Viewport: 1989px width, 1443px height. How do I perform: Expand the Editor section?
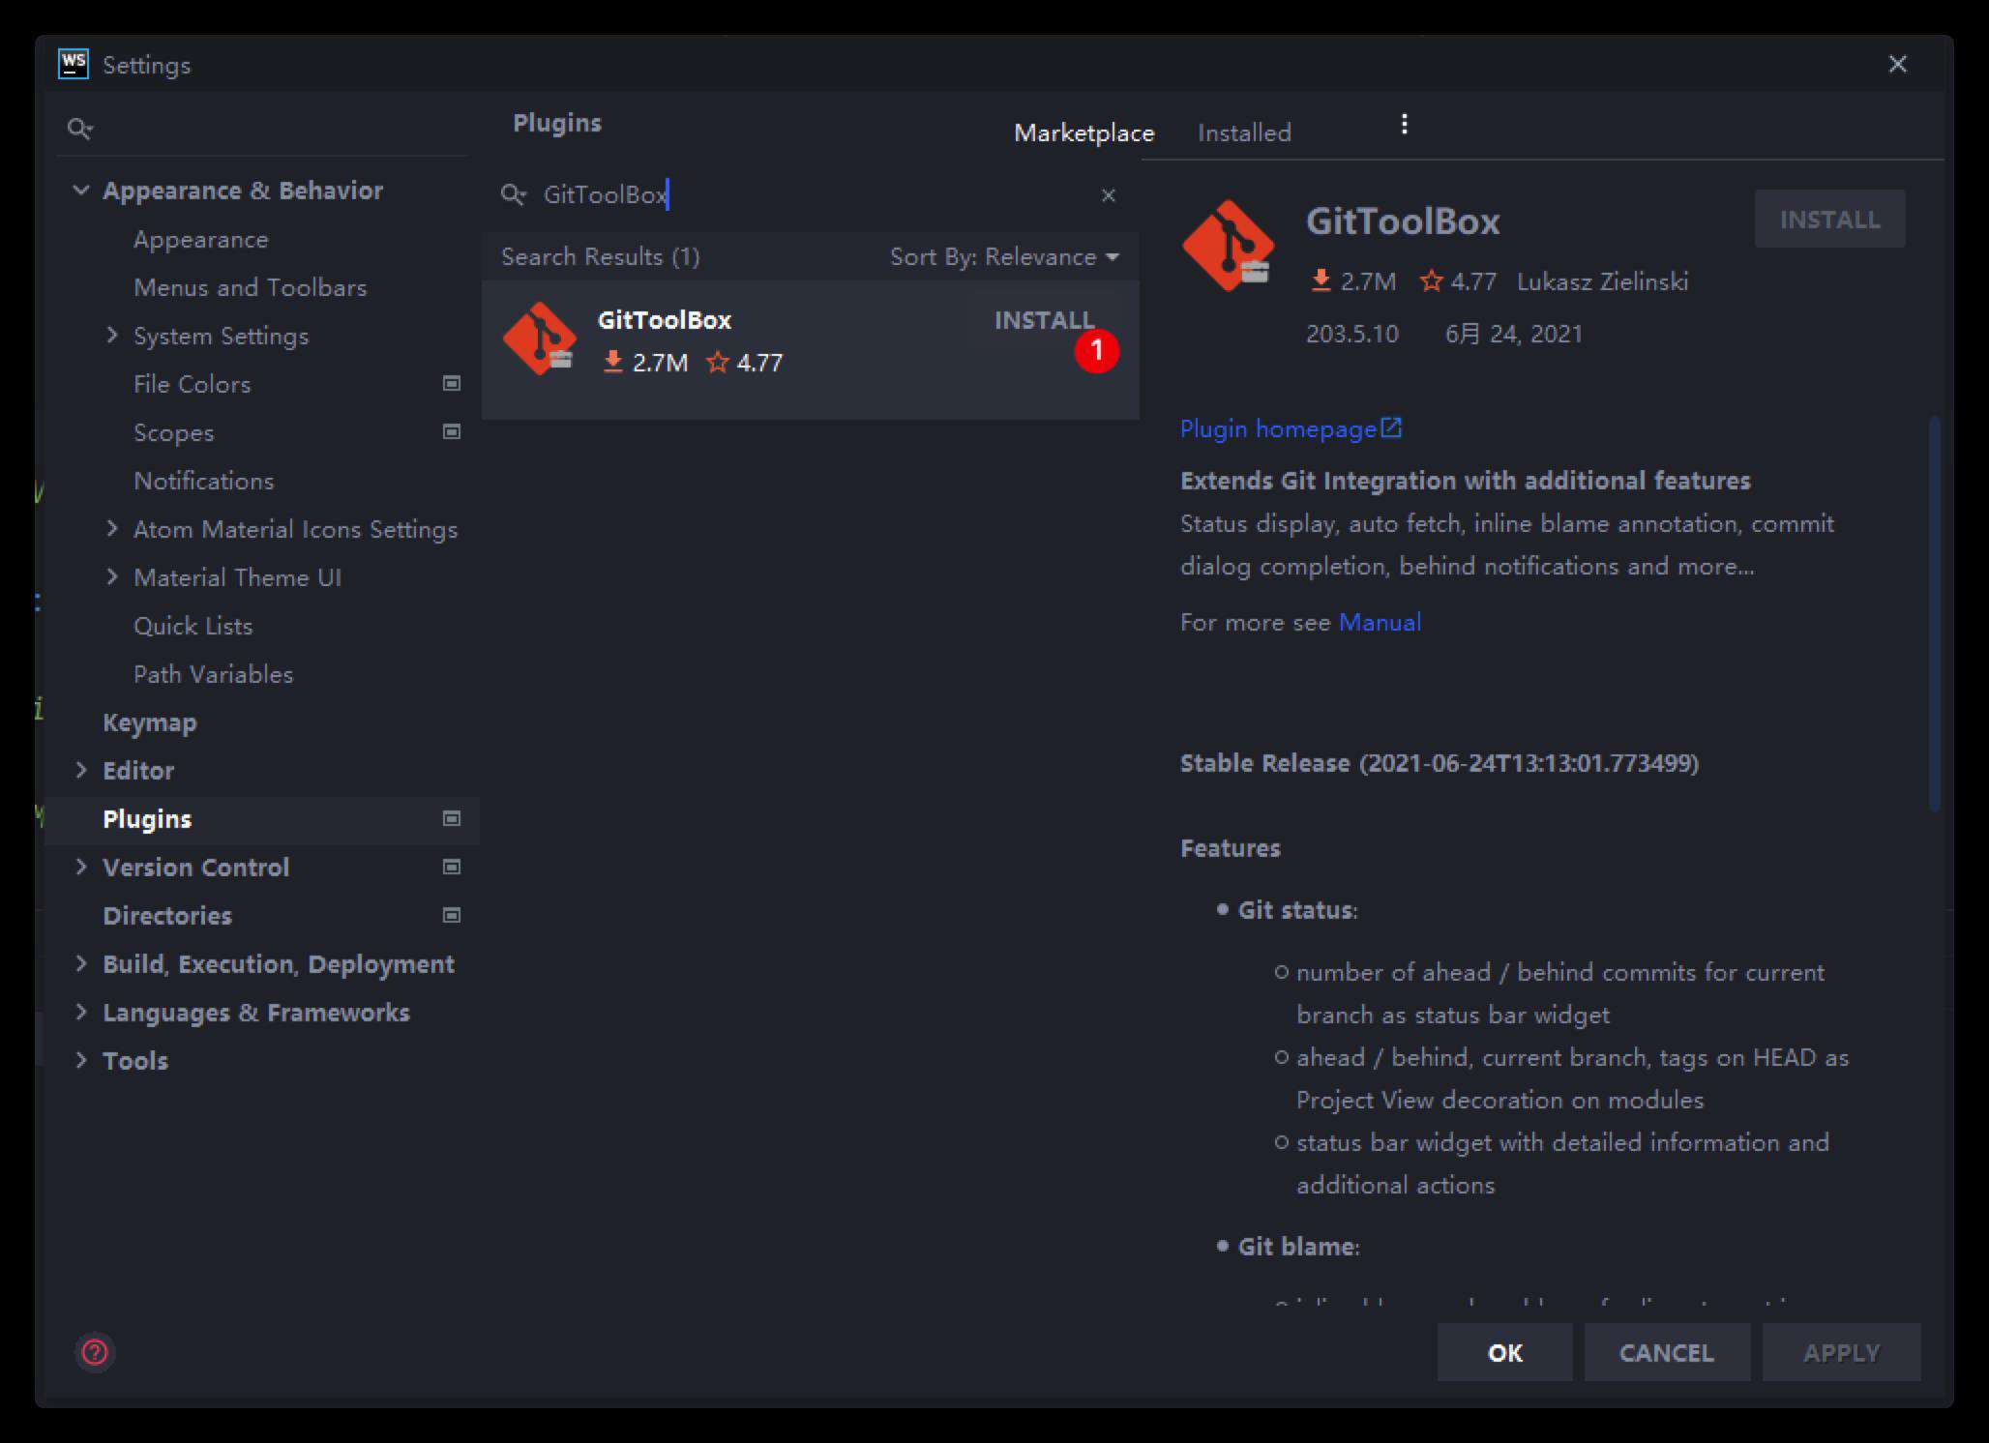(x=81, y=771)
